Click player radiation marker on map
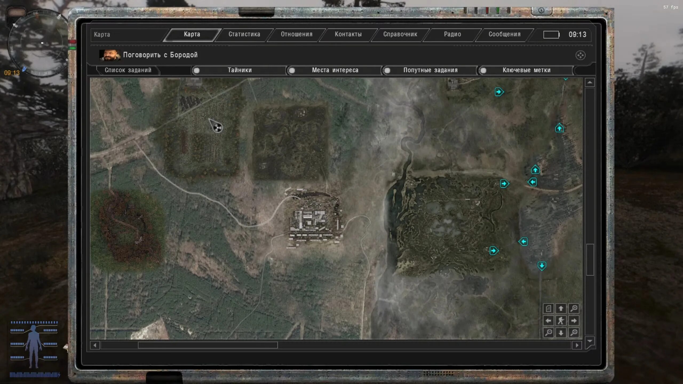Viewport: 683px width, 384px height. pyautogui.click(x=218, y=128)
